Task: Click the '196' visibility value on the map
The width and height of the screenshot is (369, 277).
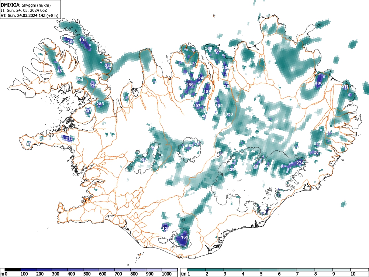Action: point(319,83)
